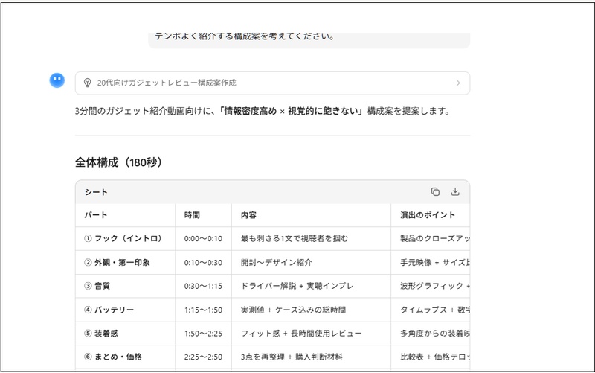Image resolution: width=595 pixels, height=373 pixels.
Task: Click 3点を再整理 + 購入判断材料 cell
Action: coord(311,357)
